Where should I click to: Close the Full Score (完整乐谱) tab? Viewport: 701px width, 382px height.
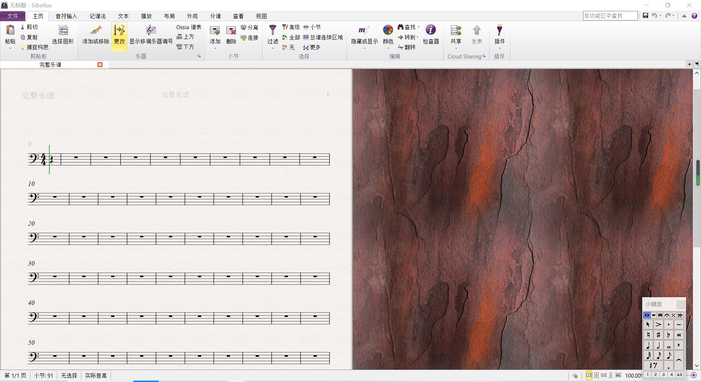100,65
